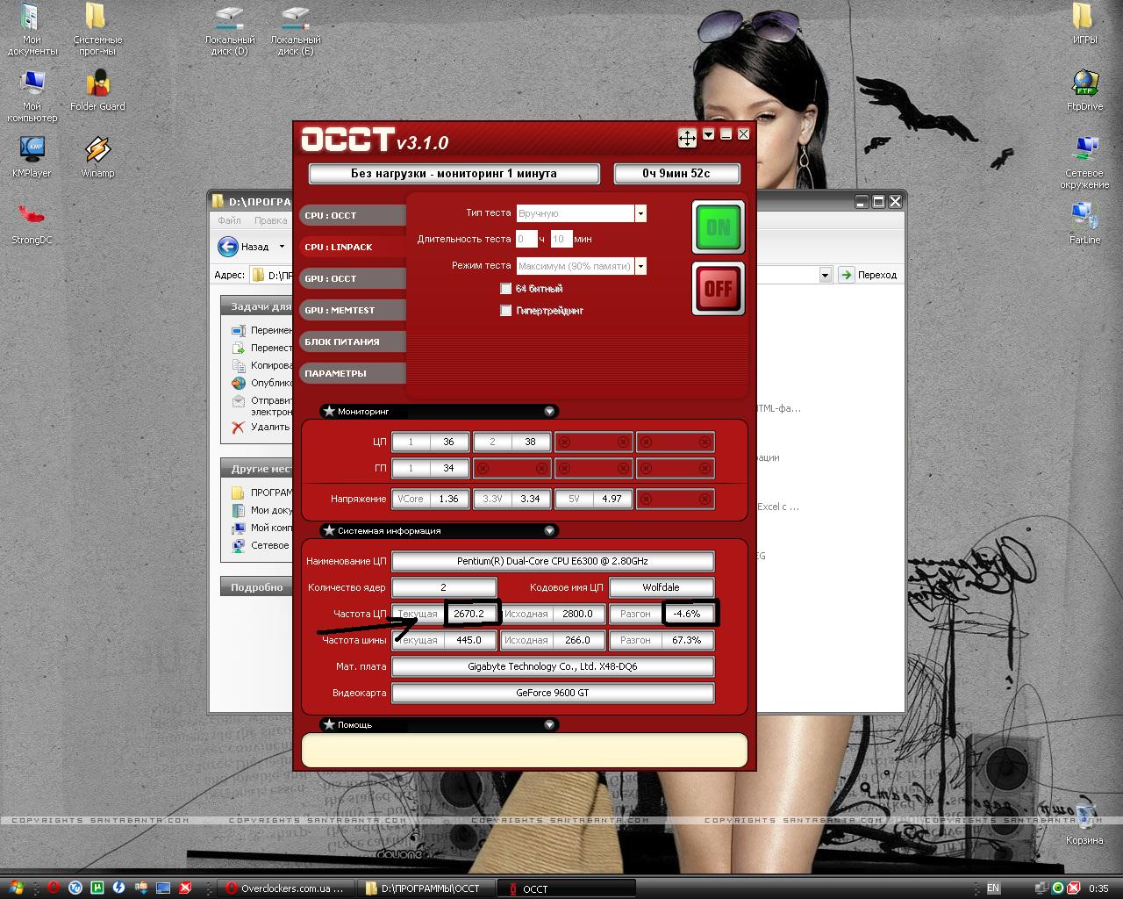1123x899 pixels.
Task: Switch to Overclockers.com.ua taskbar item
Action: 287,888
